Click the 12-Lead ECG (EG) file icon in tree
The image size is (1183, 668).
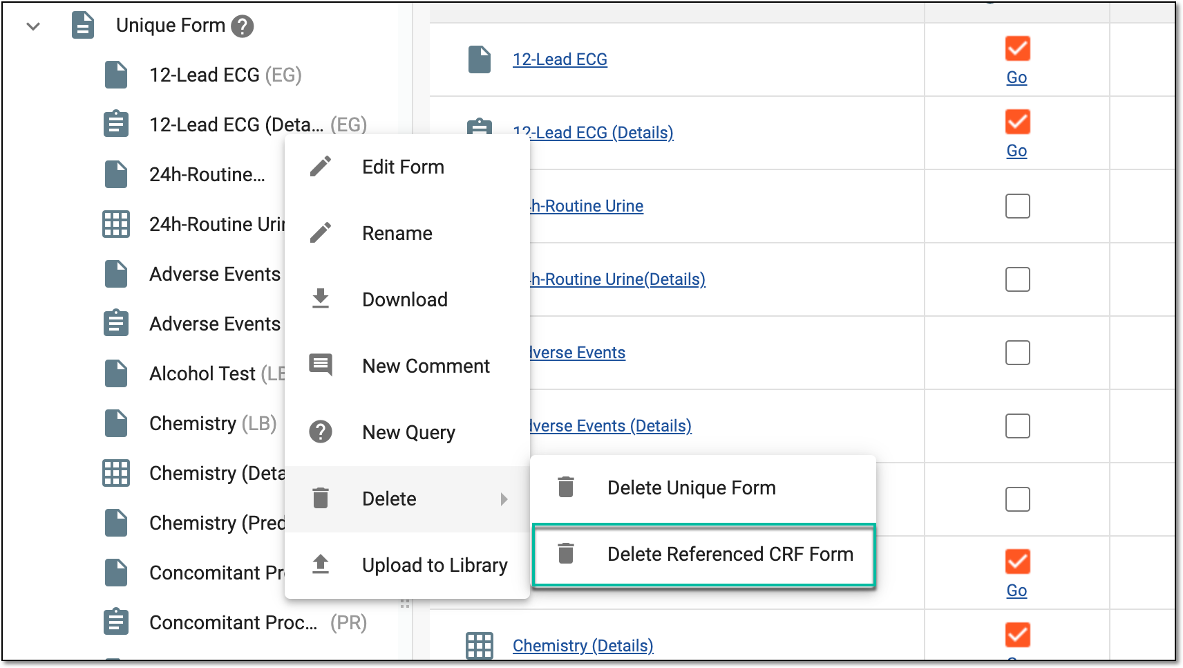[116, 75]
